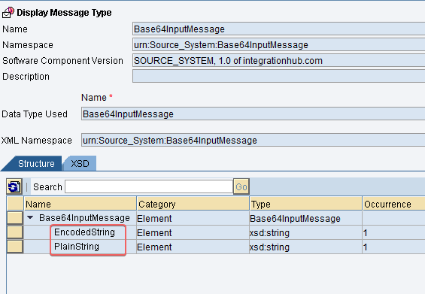Click the Software Component Version field
The image size is (425, 294).
point(278,61)
